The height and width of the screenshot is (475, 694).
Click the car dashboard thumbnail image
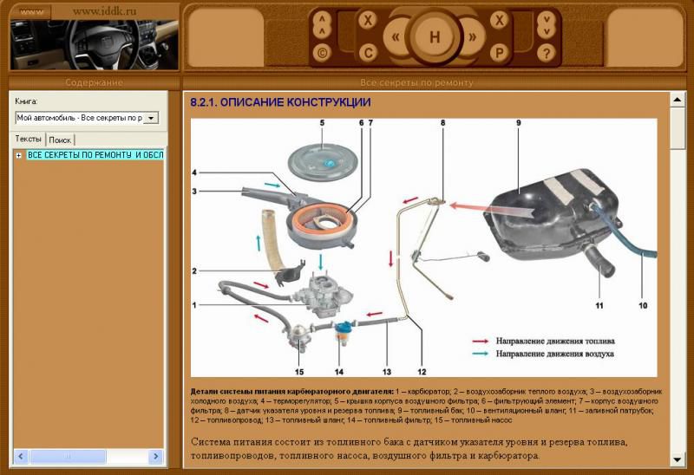click(x=94, y=43)
